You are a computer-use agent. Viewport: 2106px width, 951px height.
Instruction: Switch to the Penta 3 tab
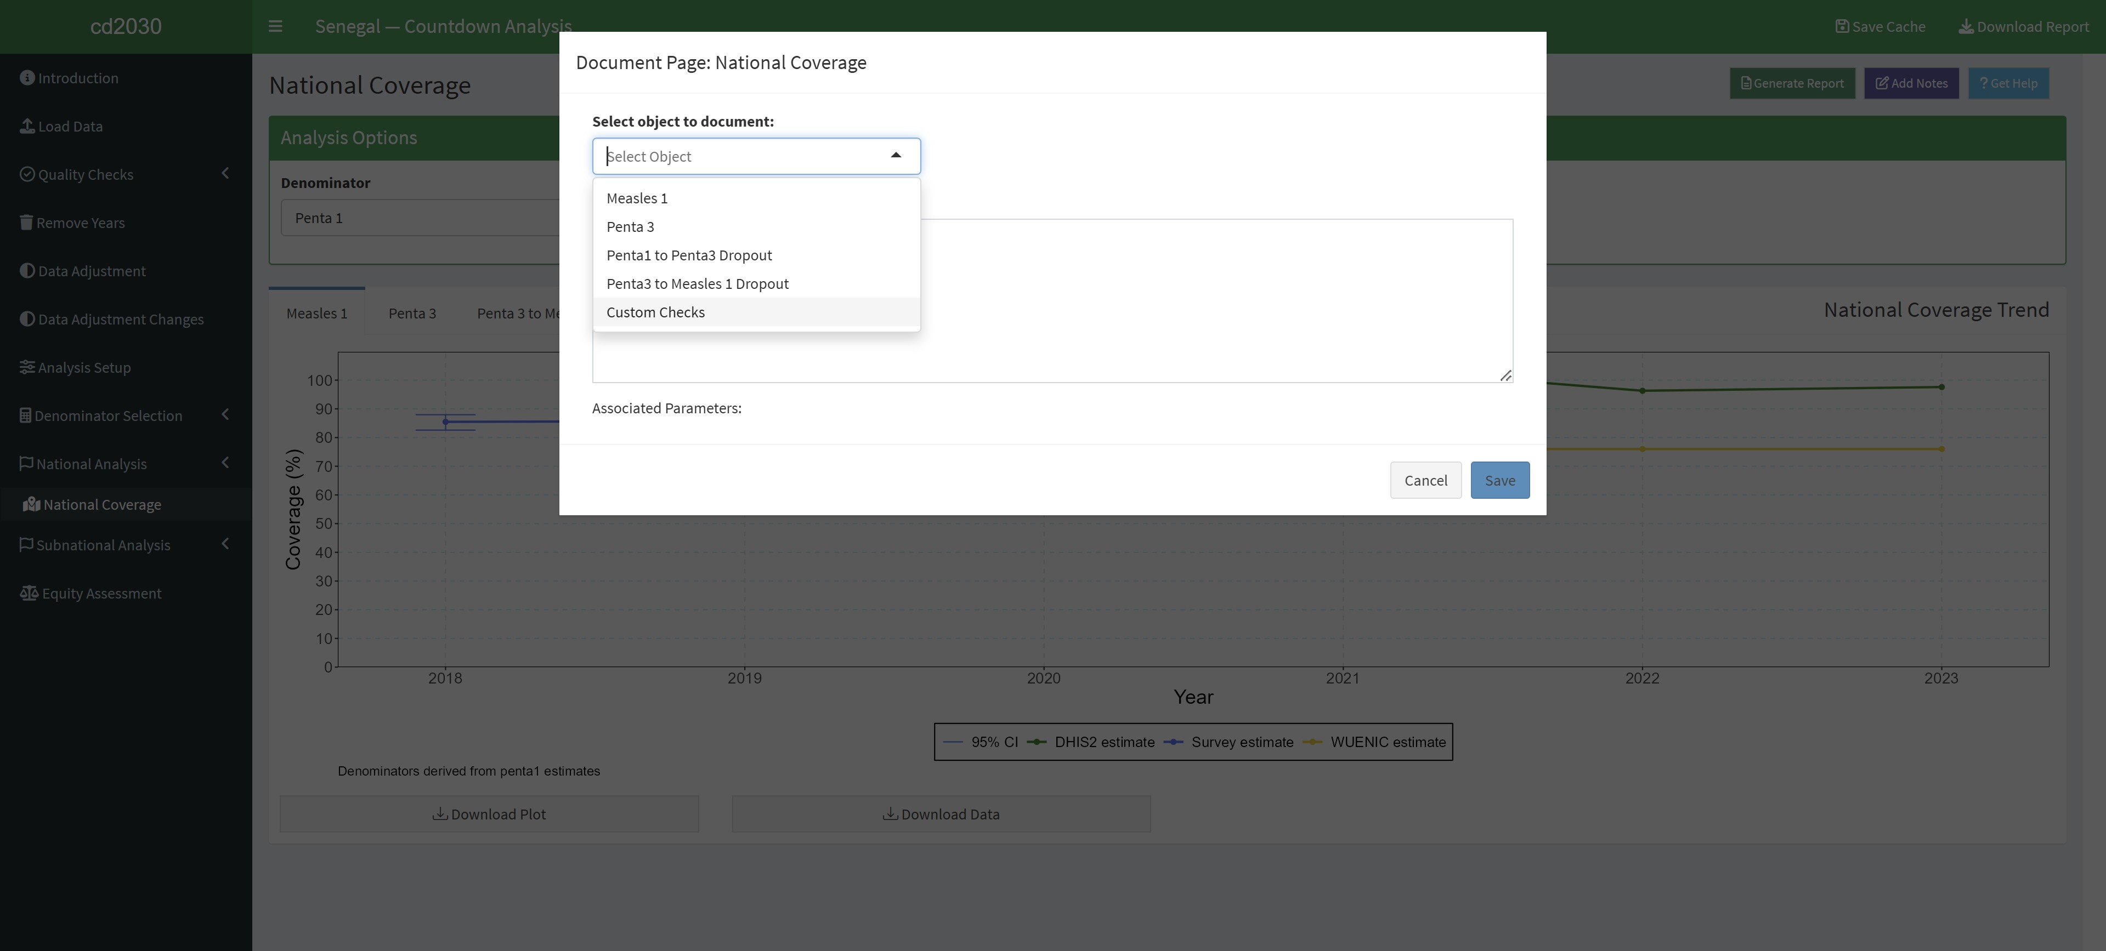pyautogui.click(x=412, y=312)
